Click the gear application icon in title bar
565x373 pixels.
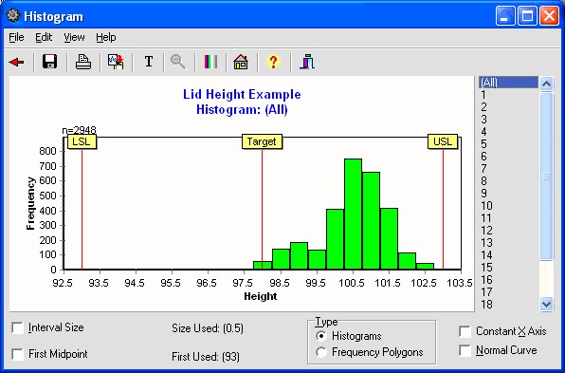click(13, 15)
